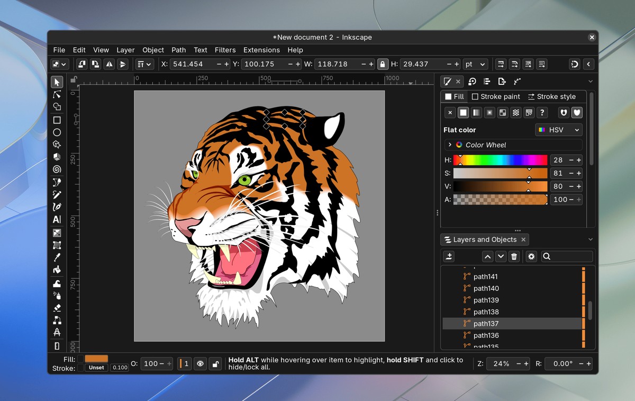Open the Filters menu
This screenshot has width=635, height=401.
click(225, 50)
